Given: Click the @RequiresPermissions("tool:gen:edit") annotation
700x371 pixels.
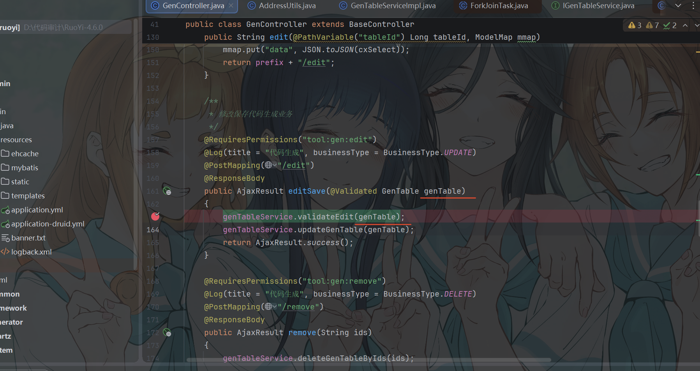Looking at the screenshot, I should click(x=290, y=140).
